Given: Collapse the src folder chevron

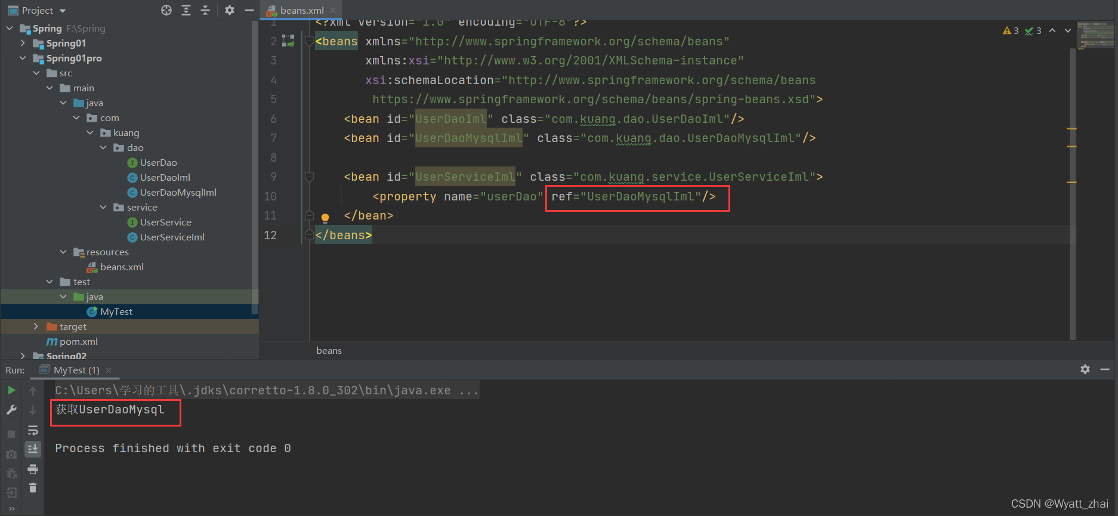Looking at the screenshot, I should point(36,73).
